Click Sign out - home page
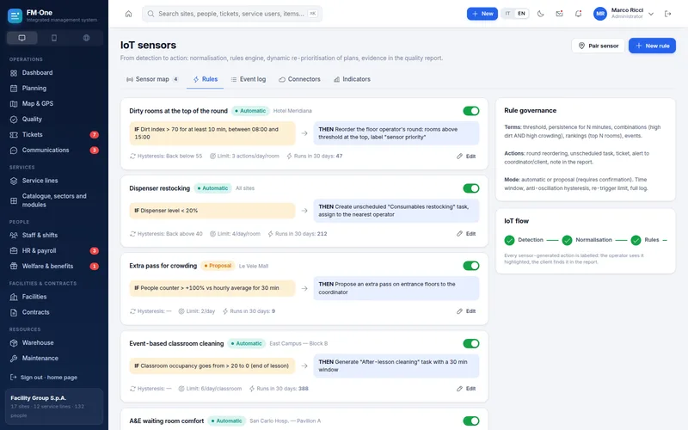This screenshot has width=688, height=430. (44, 378)
